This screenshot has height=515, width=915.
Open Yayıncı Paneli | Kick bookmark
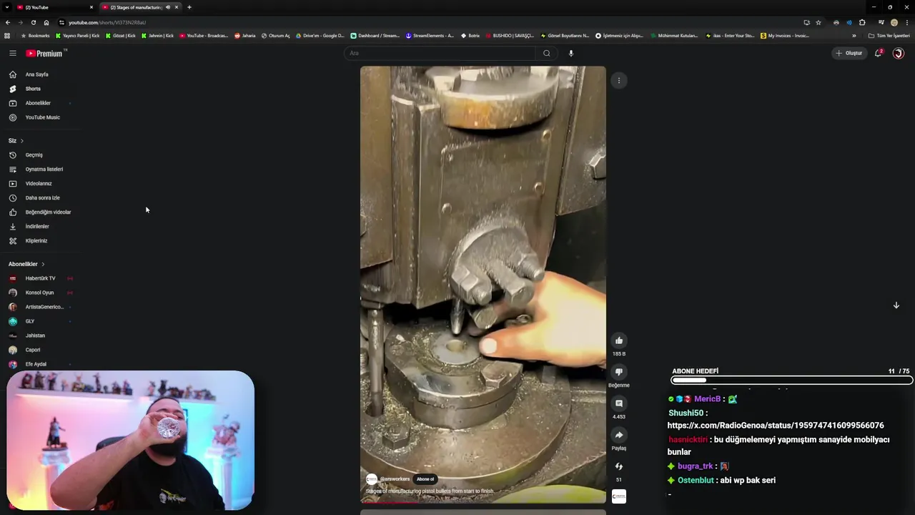pyautogui.click(x=77, y=36)
